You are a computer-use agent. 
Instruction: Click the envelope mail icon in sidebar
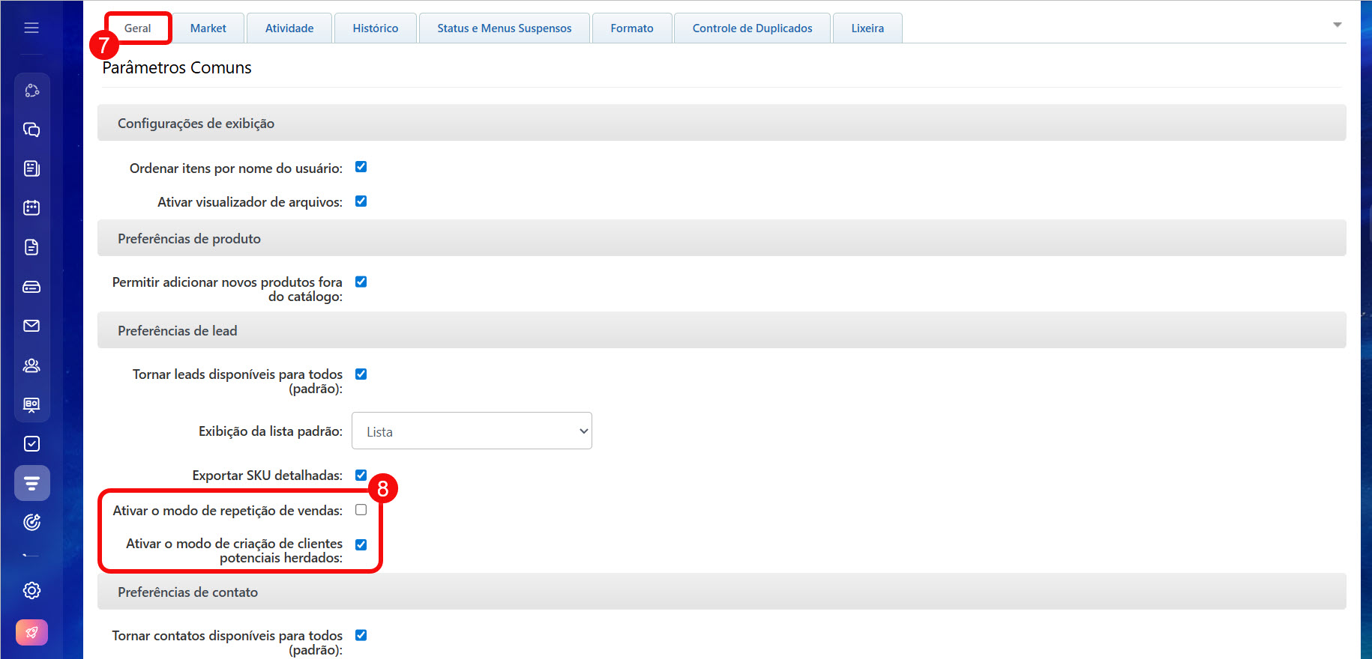[x=31, y=326]
